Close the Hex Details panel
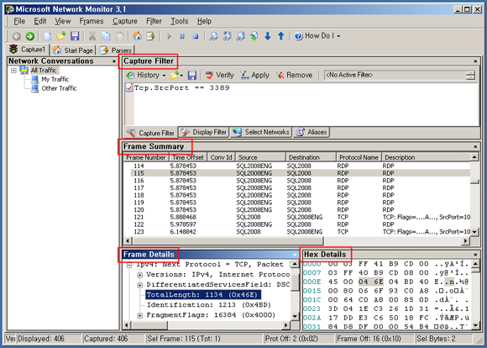 pos(475,255)
